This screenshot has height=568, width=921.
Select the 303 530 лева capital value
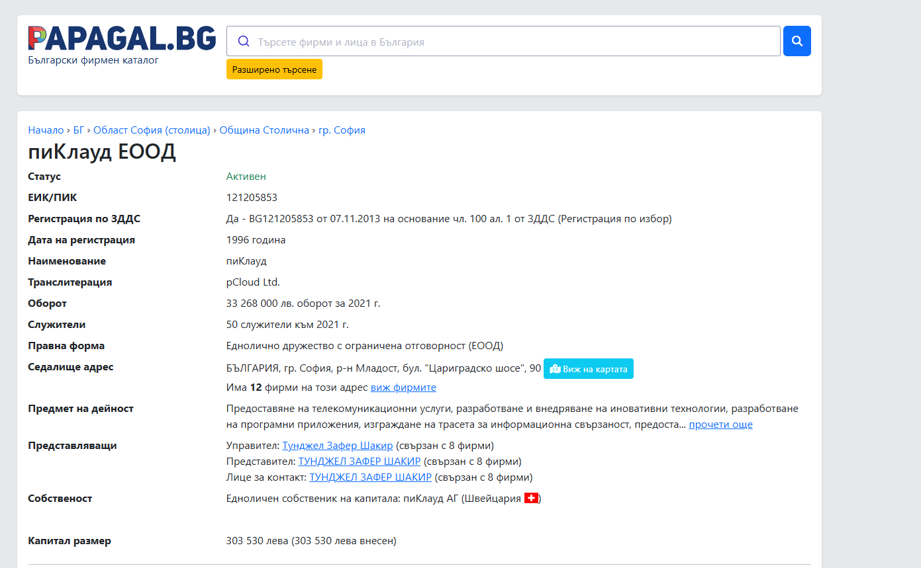(311, 541)
